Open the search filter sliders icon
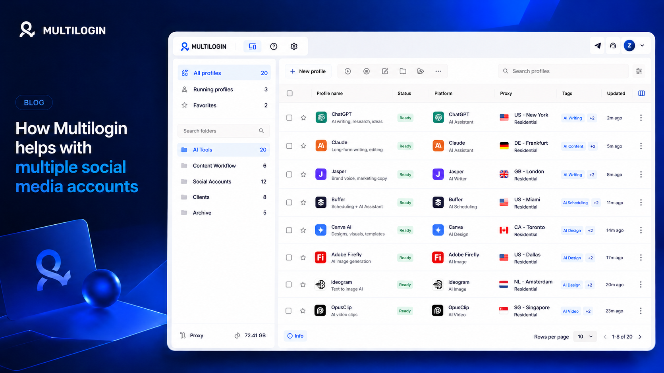Image resolution: width=664 pixels, height=373 pixels. [639, 71]
